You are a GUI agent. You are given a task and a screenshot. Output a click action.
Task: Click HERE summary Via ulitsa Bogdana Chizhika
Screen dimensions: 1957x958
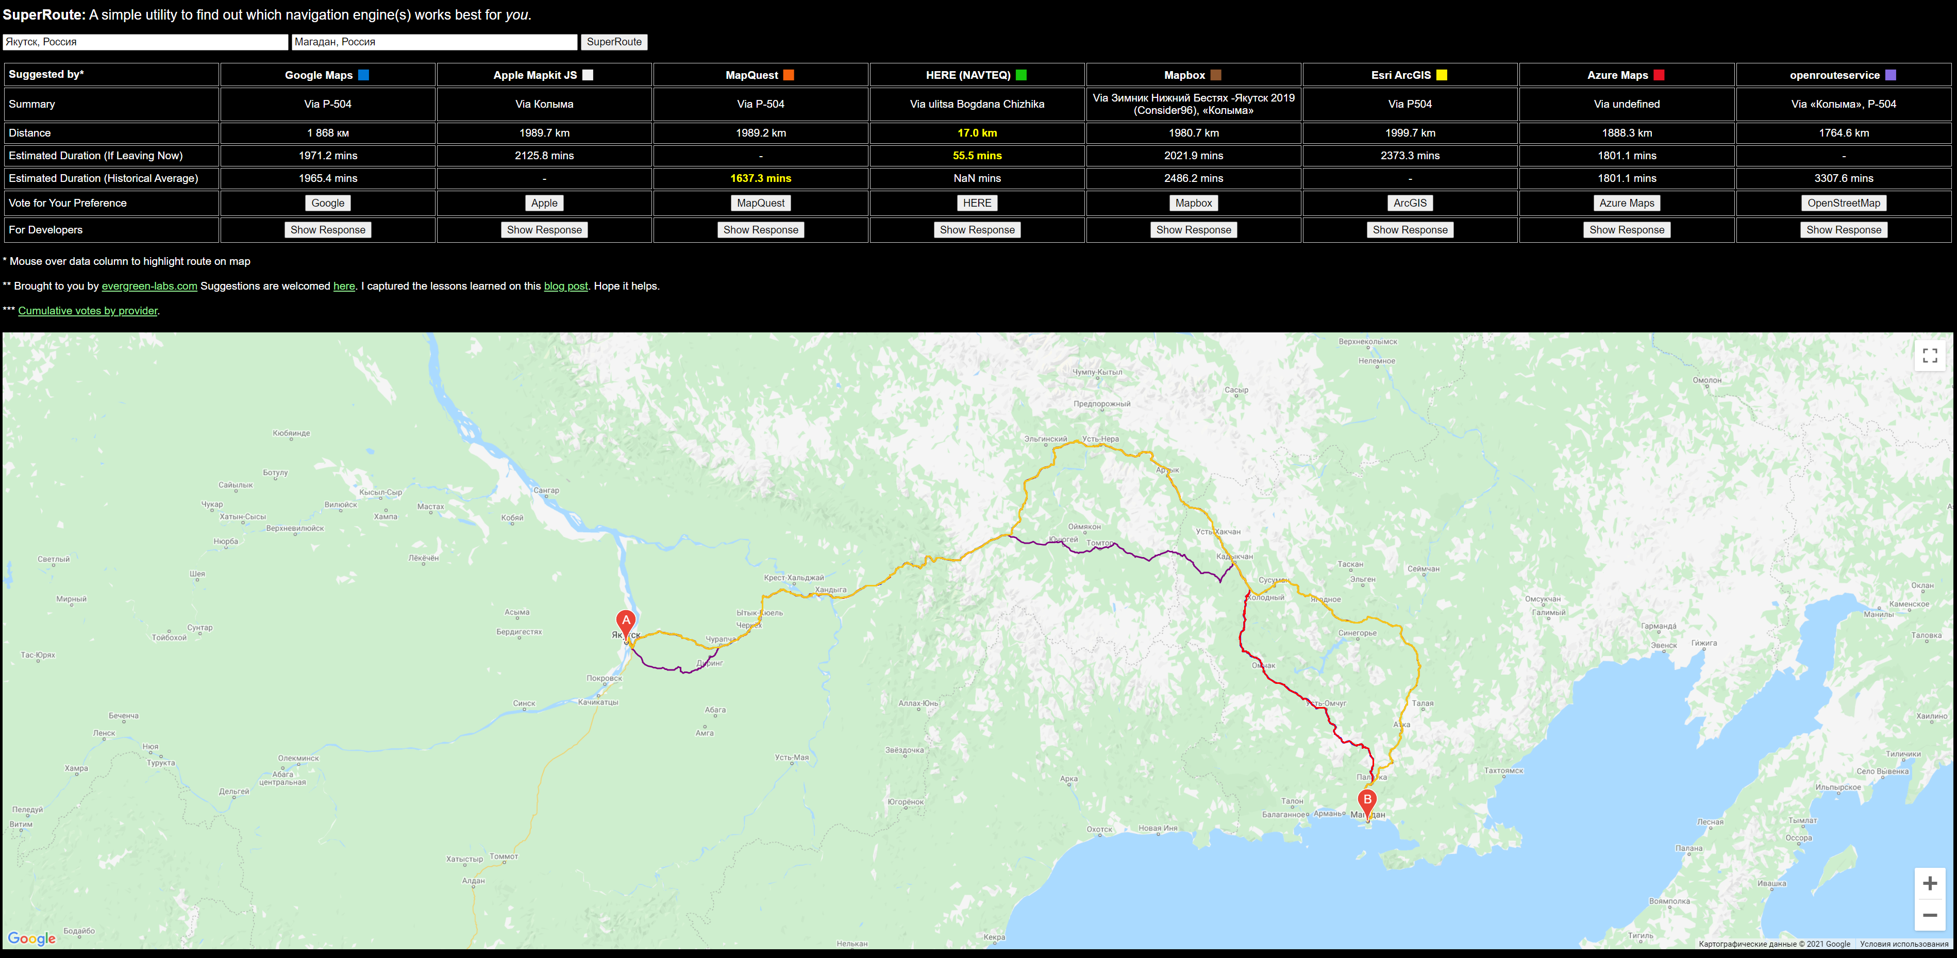coord(977,104)
